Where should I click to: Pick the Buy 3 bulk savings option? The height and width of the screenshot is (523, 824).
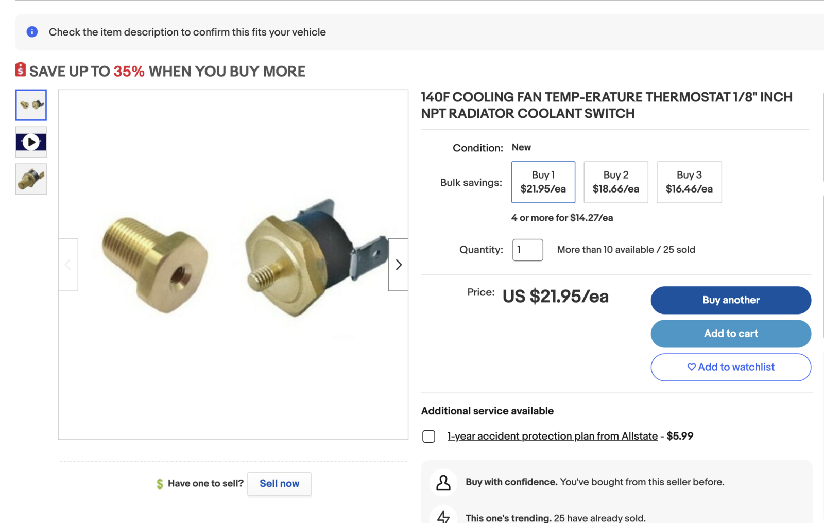[x=689, y=182]
